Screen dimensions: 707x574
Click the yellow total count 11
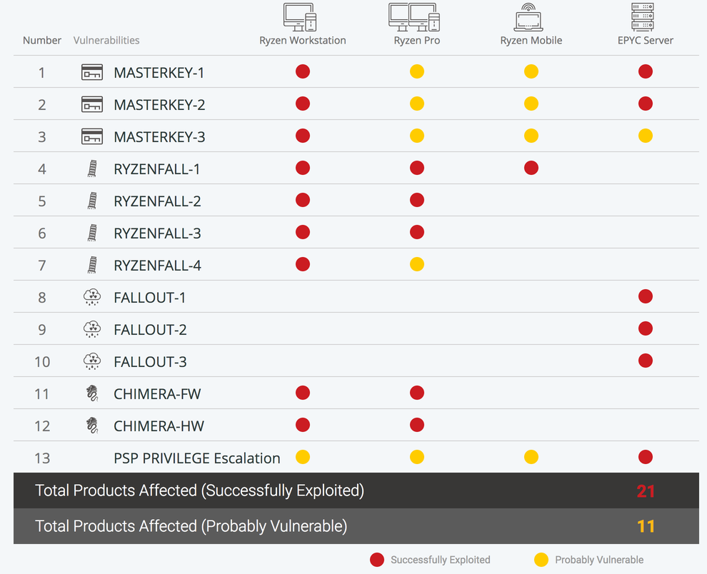(x=646, y=526)
